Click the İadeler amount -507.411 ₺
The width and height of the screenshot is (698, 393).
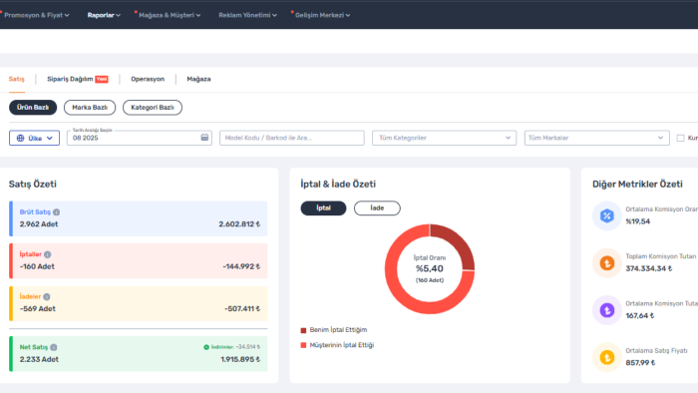point(242,309)
